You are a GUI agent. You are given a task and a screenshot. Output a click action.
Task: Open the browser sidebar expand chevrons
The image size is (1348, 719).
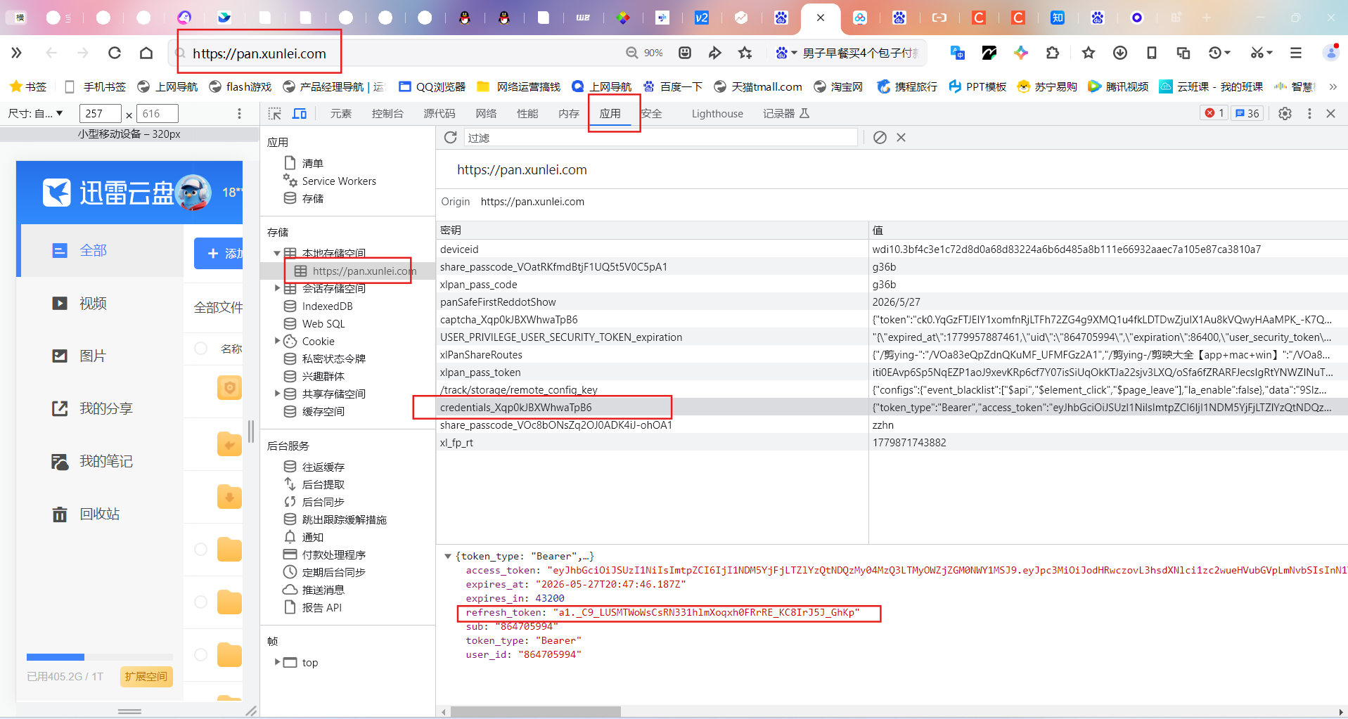click(17, 53)
